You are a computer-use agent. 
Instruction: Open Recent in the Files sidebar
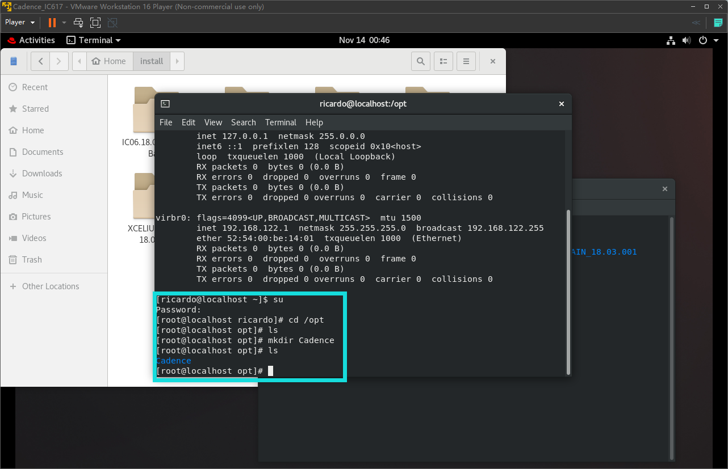click(x=54, y=87)
